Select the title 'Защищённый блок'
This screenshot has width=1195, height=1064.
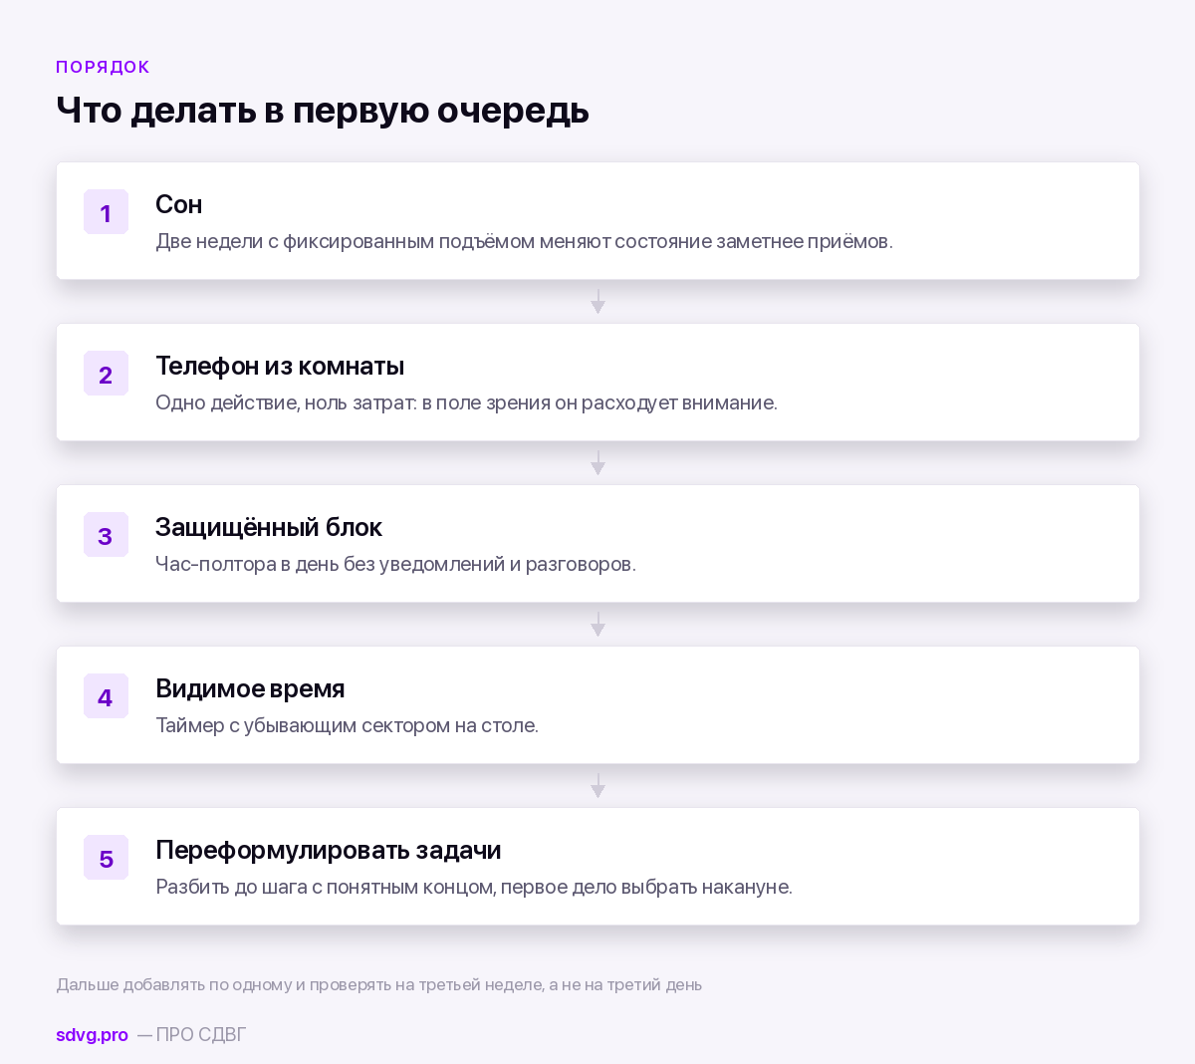269,527
